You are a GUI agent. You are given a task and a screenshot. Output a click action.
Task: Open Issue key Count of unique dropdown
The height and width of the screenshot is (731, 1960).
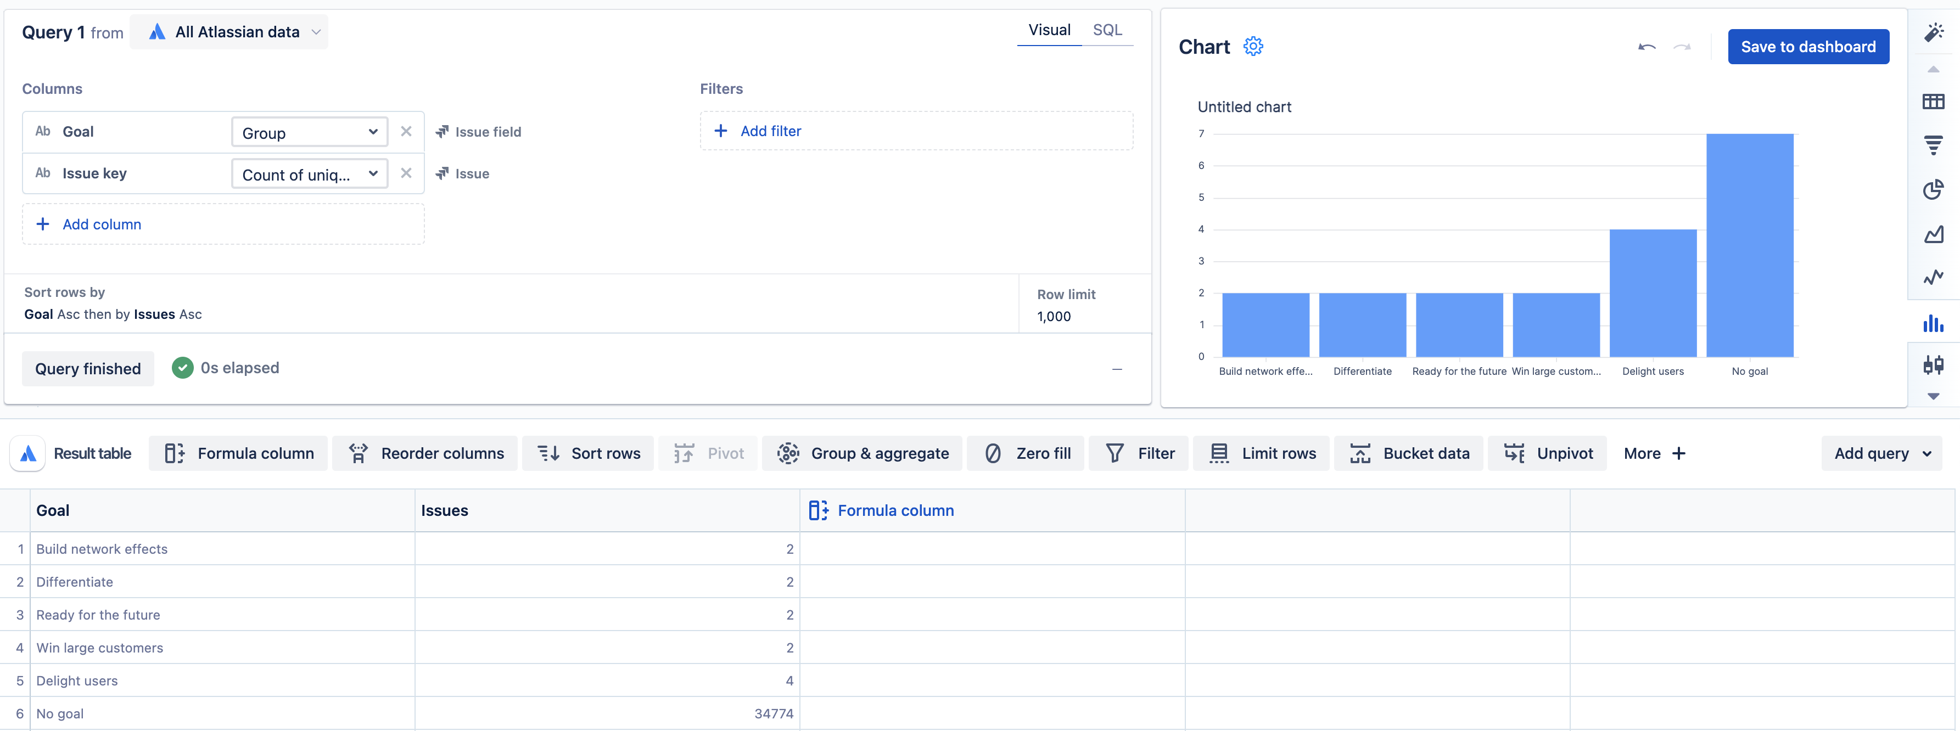point(310,174)
